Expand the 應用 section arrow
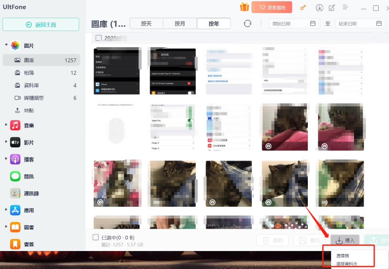This screenshot has height=269, width=389. tap(6, 210)
